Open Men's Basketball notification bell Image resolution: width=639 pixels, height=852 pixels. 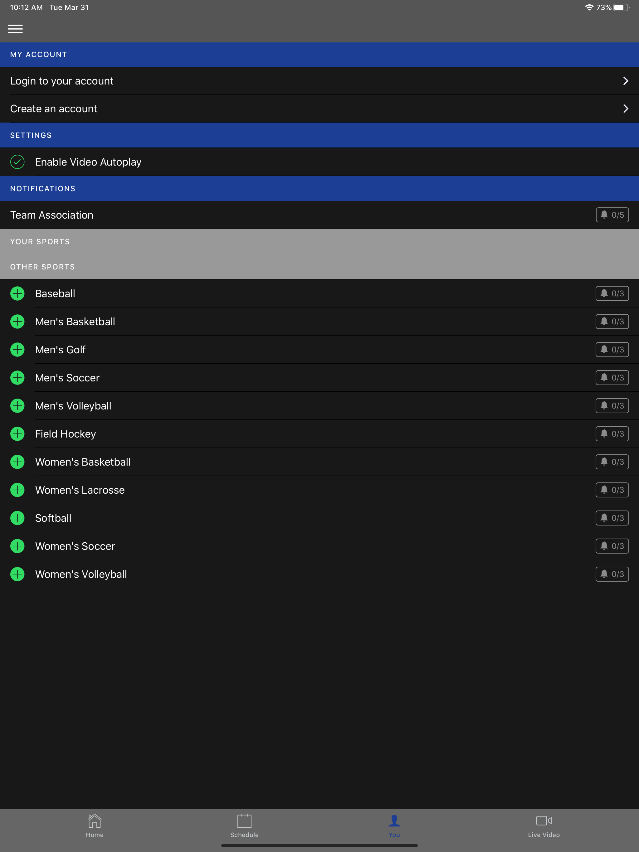(x=612, y=322)
